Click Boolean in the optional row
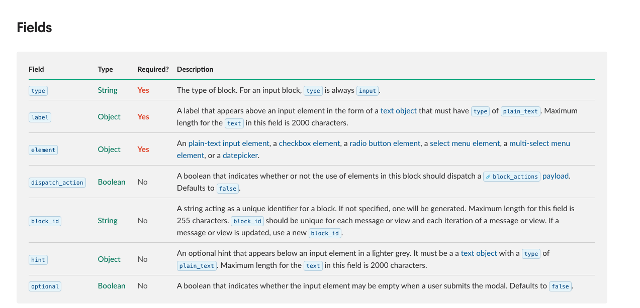 (112, 285)
